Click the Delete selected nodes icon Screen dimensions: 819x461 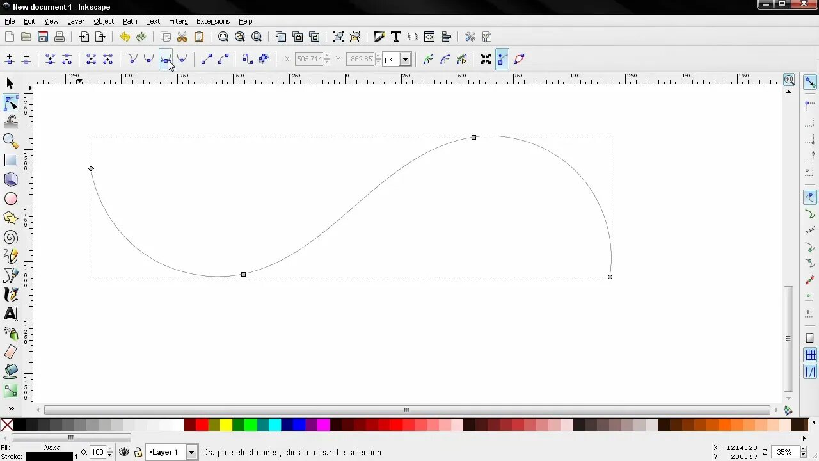tap(26, 59)
